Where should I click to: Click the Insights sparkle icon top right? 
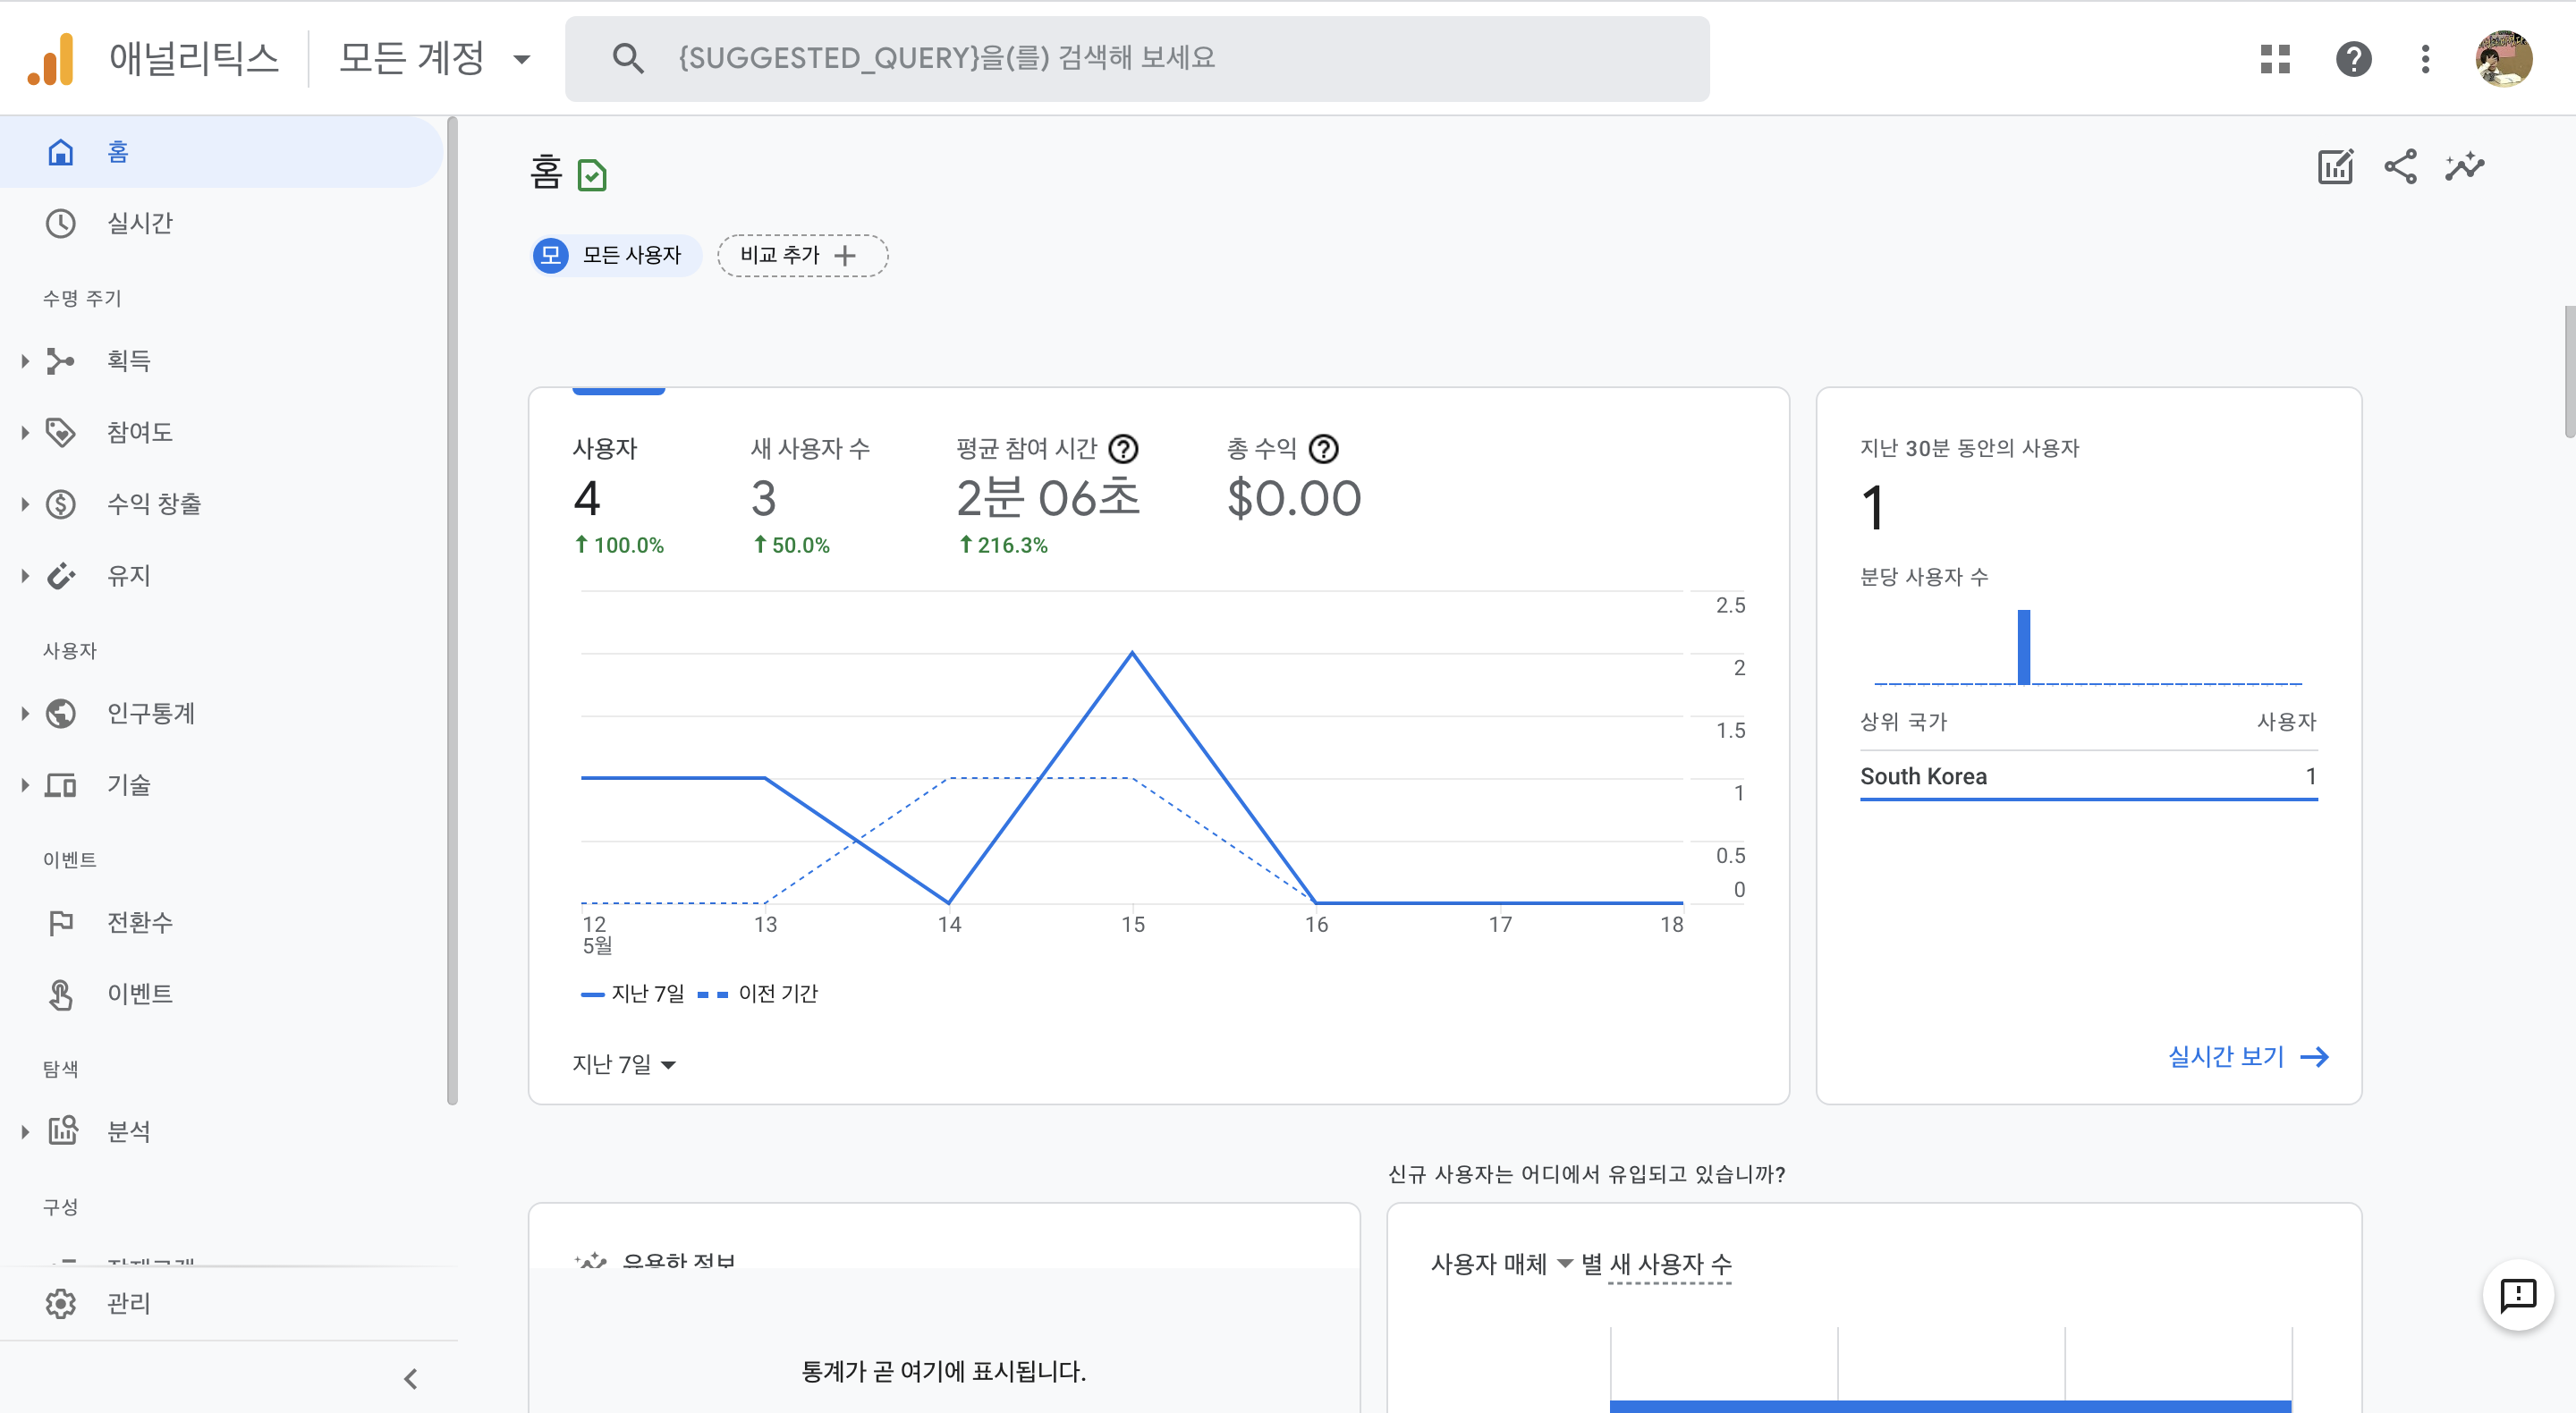(2464, 167)
